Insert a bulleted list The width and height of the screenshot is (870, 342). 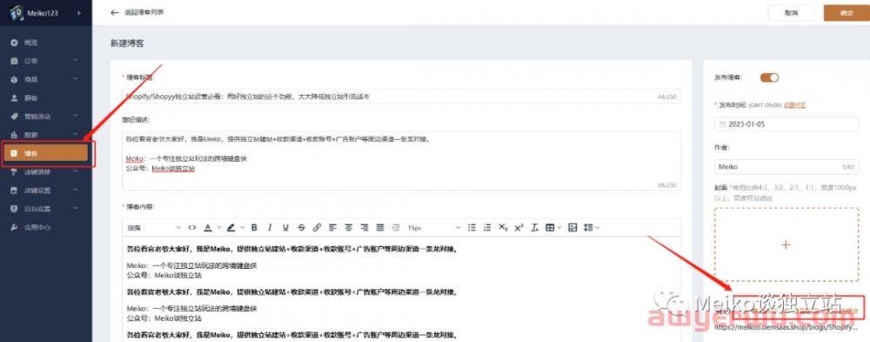click(x=472, y=227)
